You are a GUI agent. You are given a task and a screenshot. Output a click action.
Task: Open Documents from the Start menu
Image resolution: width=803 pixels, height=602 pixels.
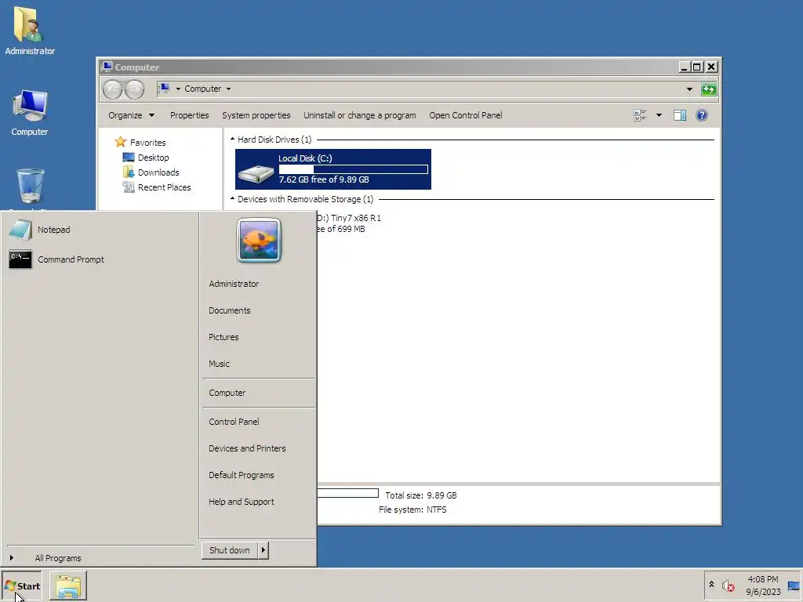pos(230,310)
